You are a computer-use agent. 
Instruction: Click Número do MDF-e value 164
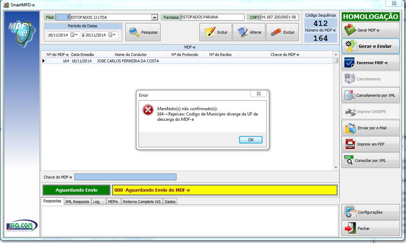click(x=321, y=38)
